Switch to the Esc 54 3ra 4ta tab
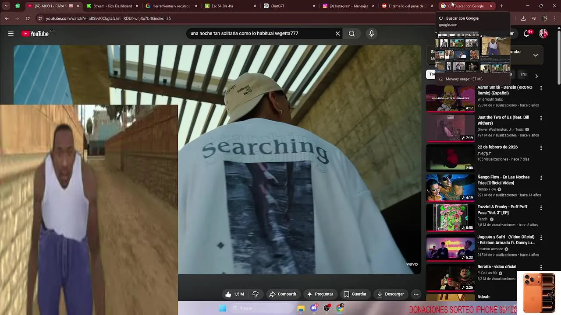 tap(230, 6)
